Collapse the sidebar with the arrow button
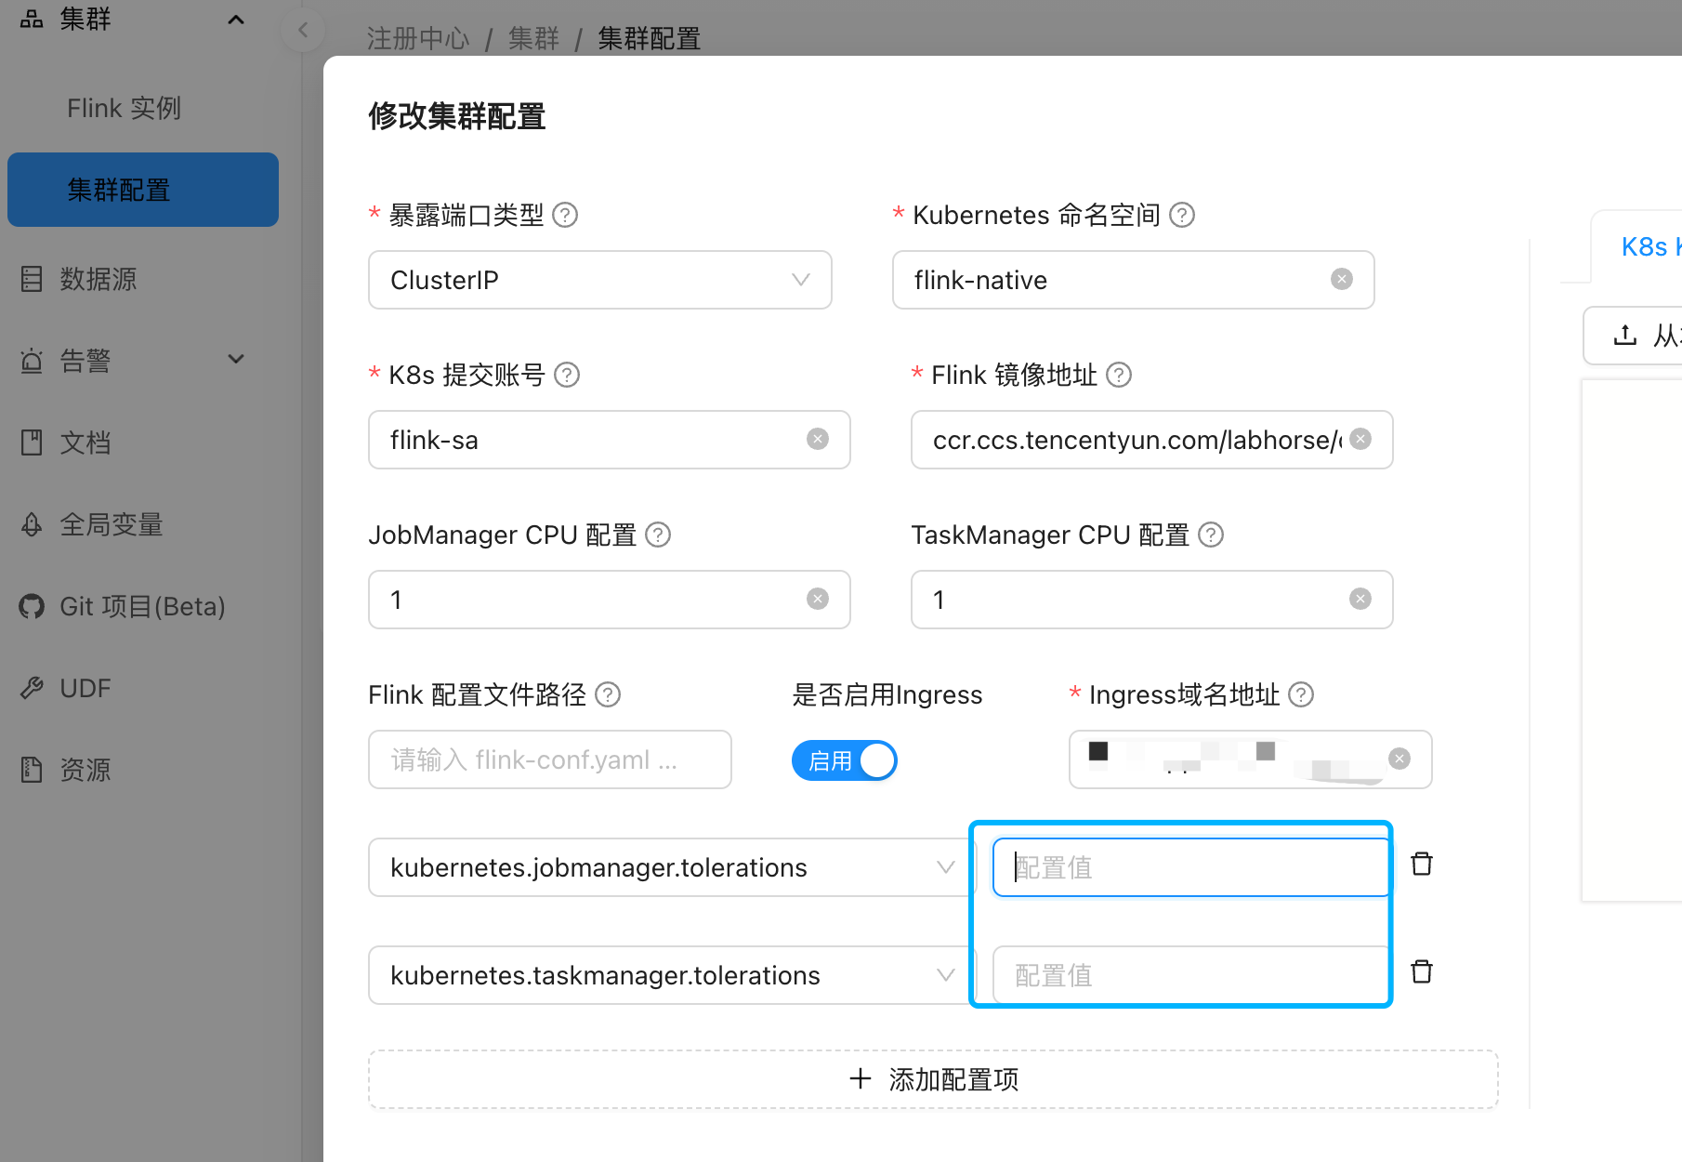Screen dimensions: 1682x1162 (303, 31)
